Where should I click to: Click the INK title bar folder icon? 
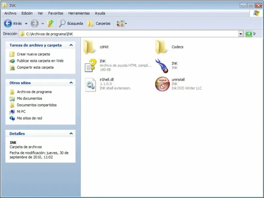pyautogui.click(x=4, y=5)
